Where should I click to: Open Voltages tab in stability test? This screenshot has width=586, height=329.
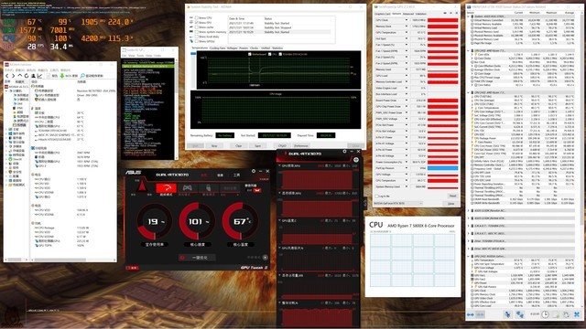232,48
